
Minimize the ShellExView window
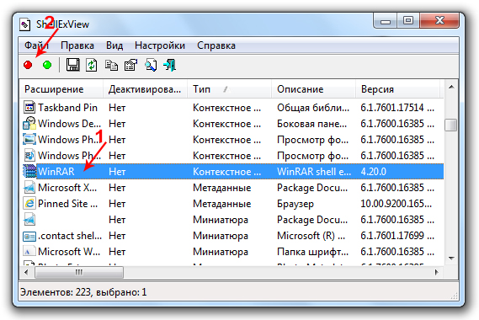(386, 21)
